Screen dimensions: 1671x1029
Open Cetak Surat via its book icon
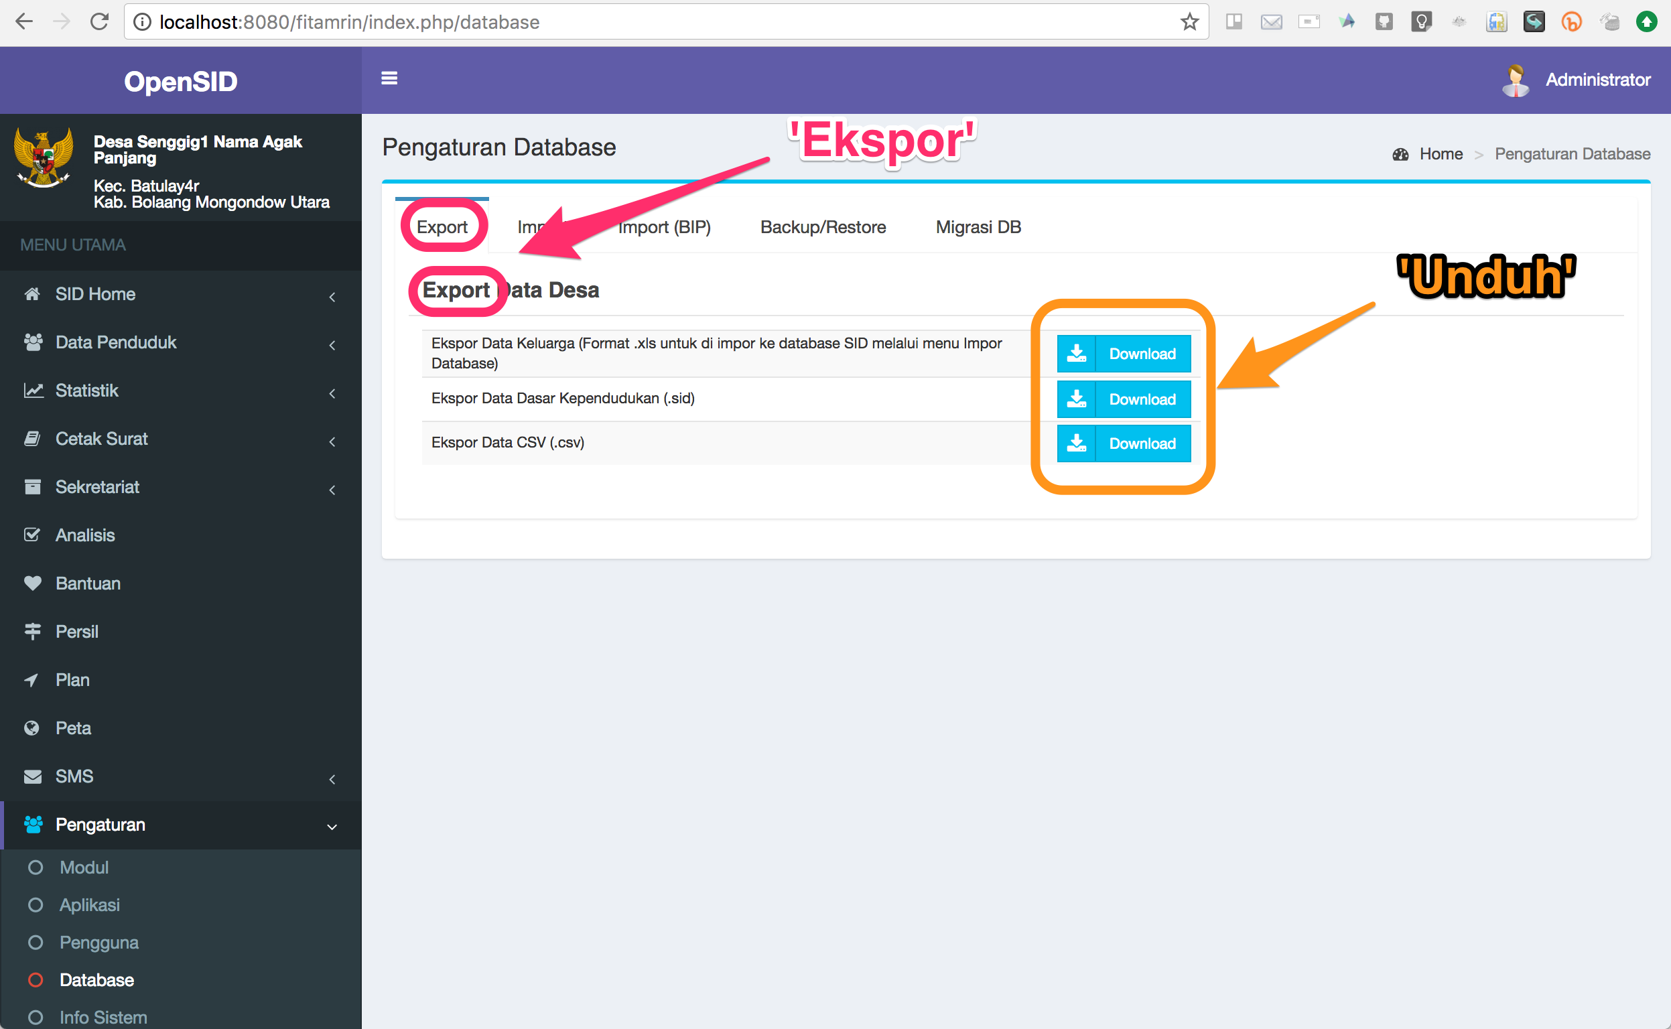[x=32, y=438]
